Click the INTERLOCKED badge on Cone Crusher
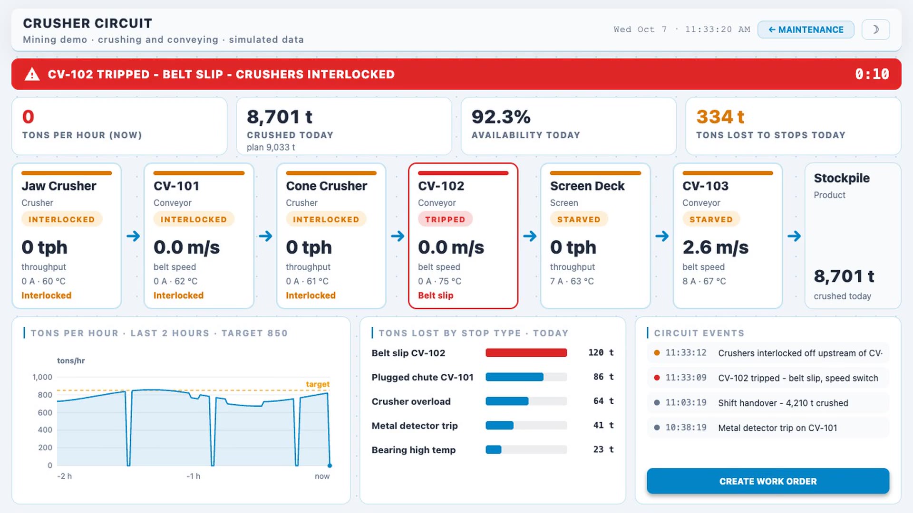The width and height of the screenshot is (913, 513). tap(326, 219)
